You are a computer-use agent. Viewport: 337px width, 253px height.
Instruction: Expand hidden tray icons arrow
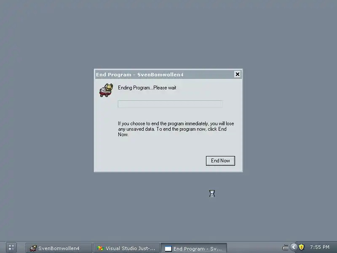pyautogui.click(x=294, y=247)
